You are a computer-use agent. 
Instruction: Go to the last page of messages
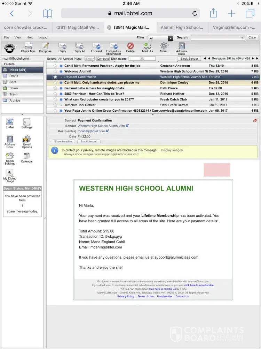(257, 59)
